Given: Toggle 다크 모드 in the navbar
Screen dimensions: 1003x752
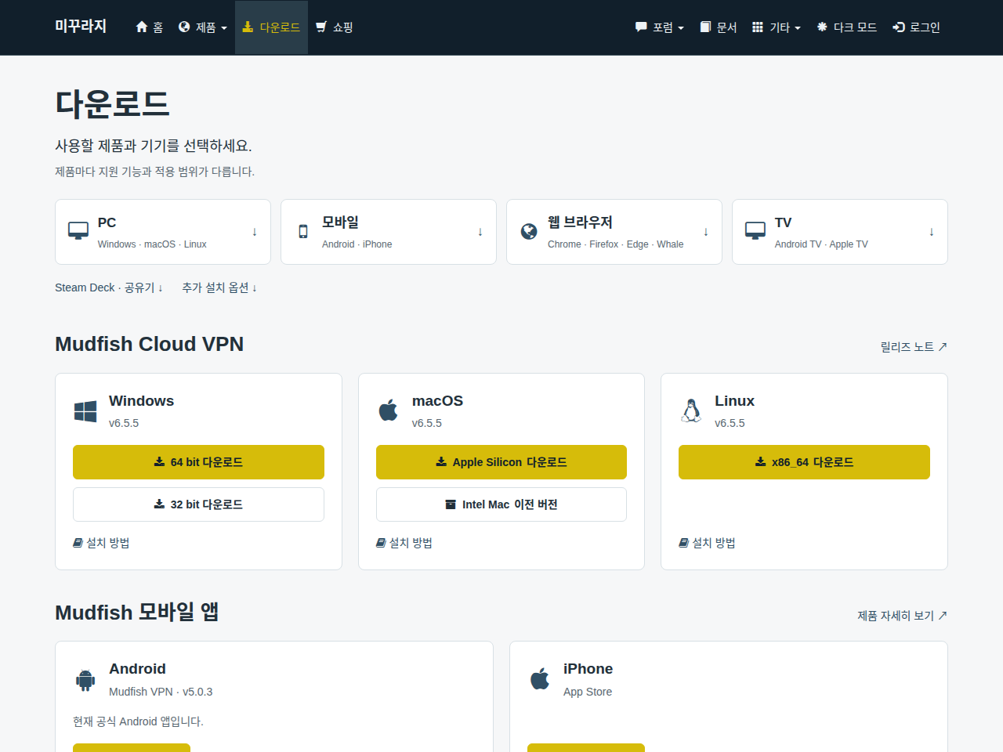Looking at the screenshot, I should pos(846,27).
